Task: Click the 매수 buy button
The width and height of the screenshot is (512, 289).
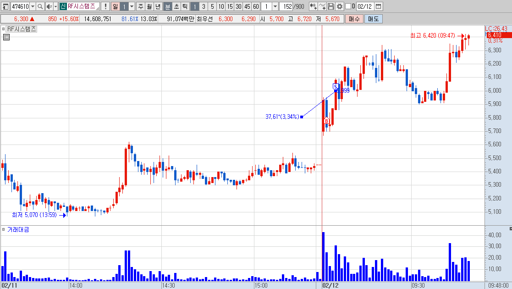Action: 354,19
